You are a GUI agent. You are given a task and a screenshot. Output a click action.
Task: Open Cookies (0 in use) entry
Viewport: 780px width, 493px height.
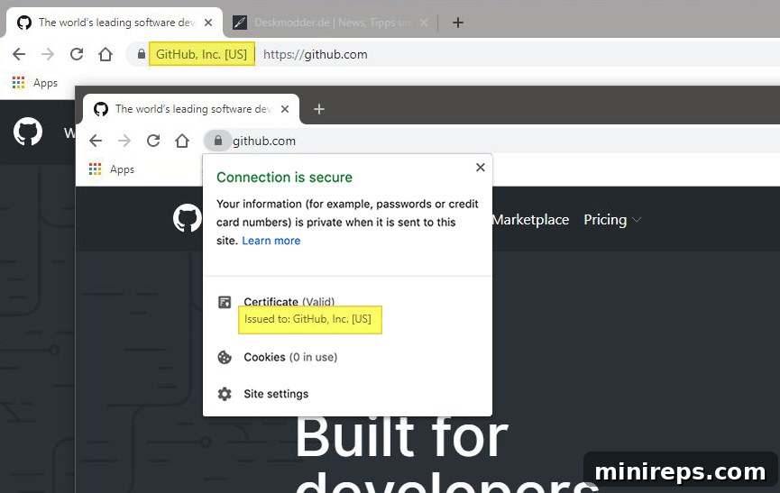tap(290, 357)
